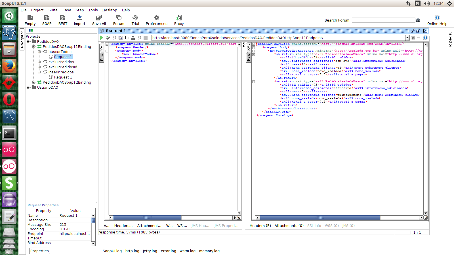Open the File menu
The height and width of the screenshot is (255, 454).
click(24, 10)
